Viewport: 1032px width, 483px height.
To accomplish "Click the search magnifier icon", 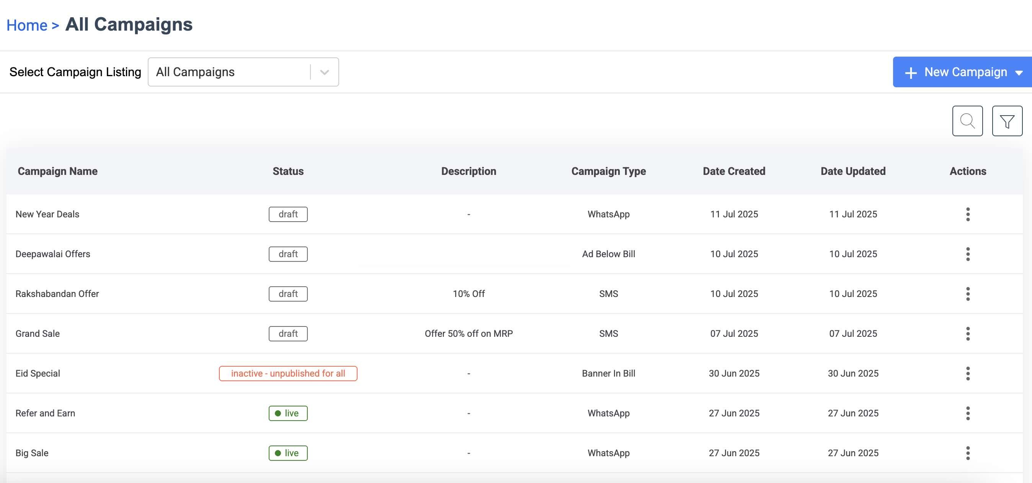I will (x=967, y=121).
